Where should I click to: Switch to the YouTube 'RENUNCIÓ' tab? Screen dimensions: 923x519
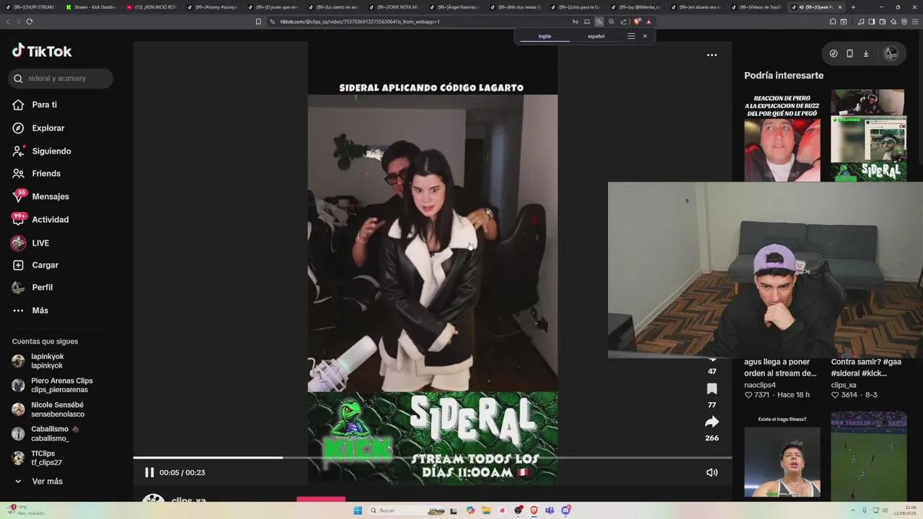pos(151,6)
